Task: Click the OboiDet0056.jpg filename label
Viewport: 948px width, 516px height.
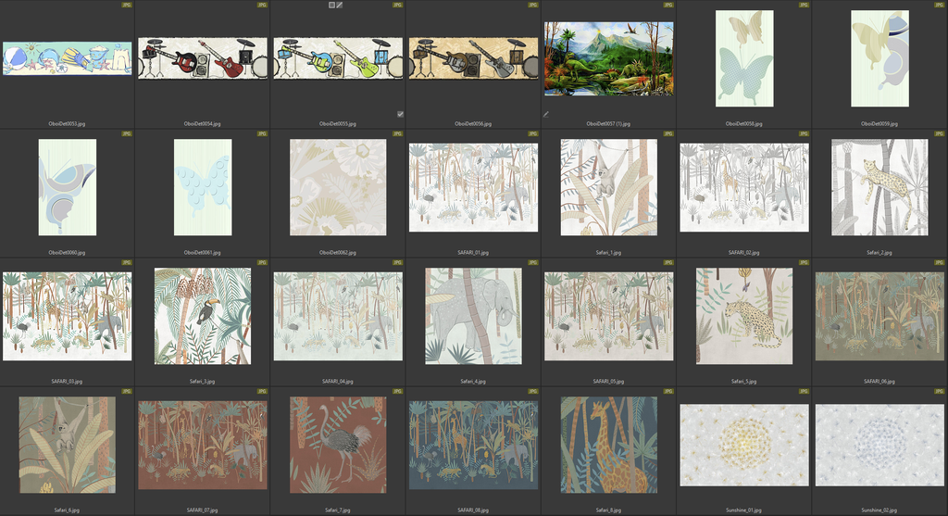Action: [473, 123]
